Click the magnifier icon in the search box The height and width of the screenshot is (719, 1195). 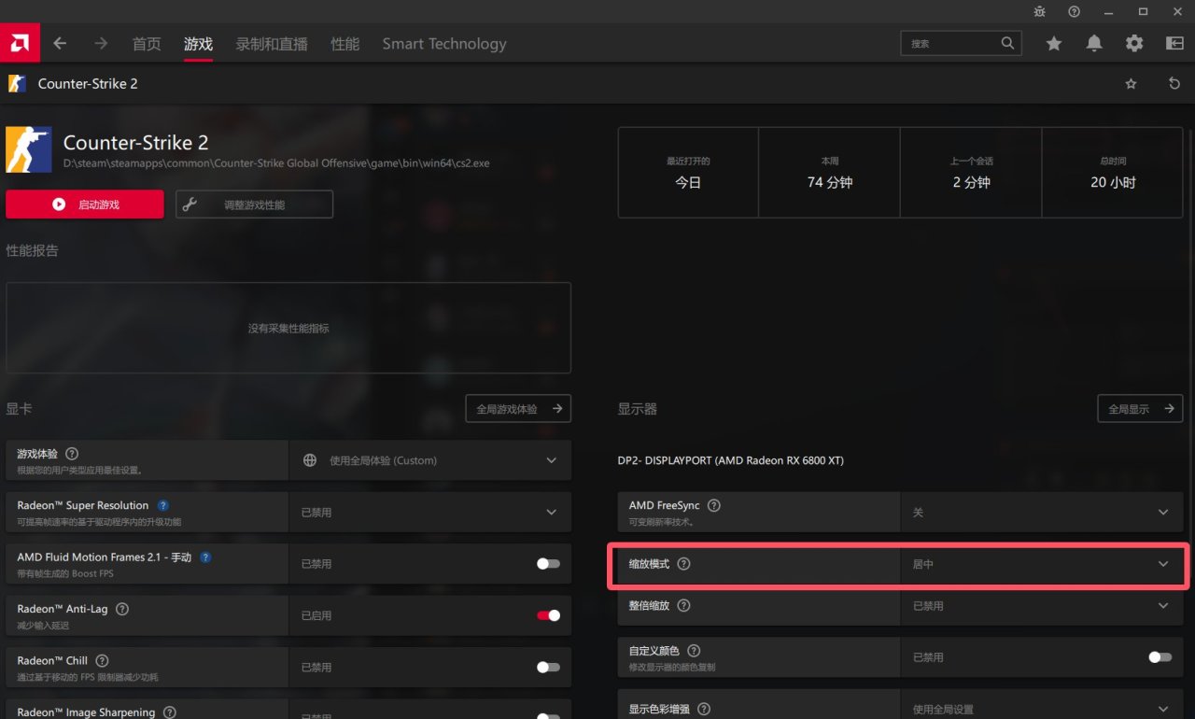tap(1007, 43)
